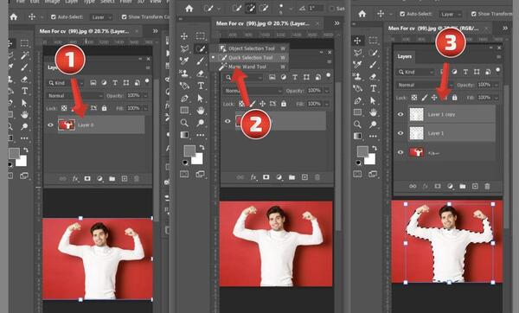Choose Object Selection Tool from the flyout
Image resolution: width=519 pixels, height=313 pixels.
pos(251,48)
